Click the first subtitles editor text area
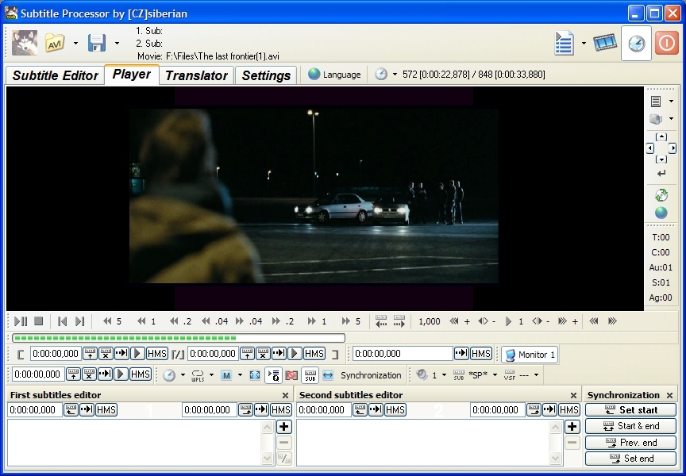Screen dimensions: 686x476 tap(135, 443)
